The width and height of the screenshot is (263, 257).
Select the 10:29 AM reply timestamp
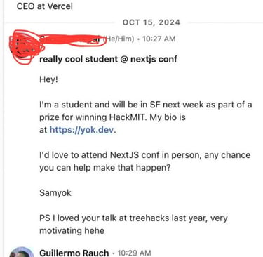tap(134, 253)
